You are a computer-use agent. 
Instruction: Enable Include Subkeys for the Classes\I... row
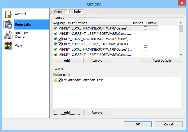coord(145,49)
